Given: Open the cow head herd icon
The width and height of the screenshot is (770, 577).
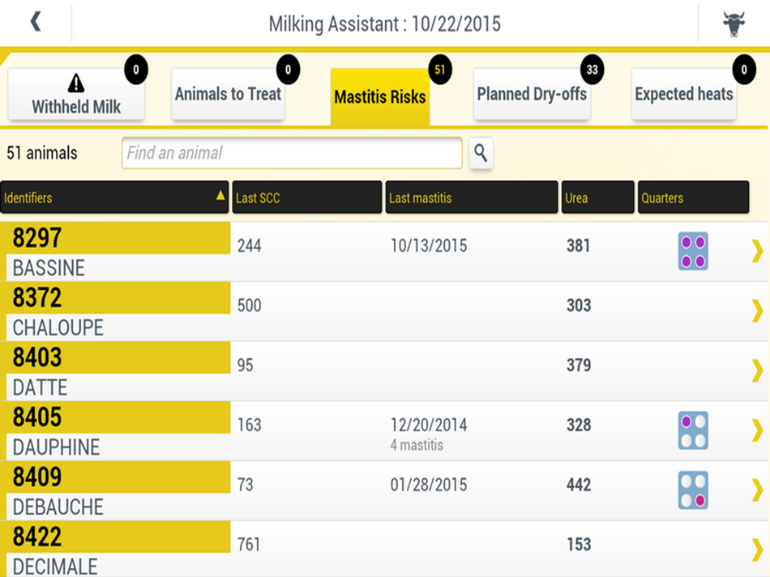Looking at the screenshot, I should 734,24.
